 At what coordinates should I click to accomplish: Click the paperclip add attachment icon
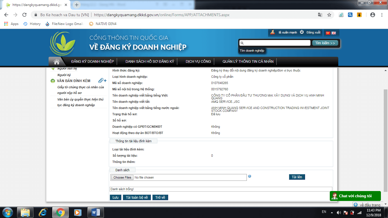pyautogui.click(x=102, y=81)
